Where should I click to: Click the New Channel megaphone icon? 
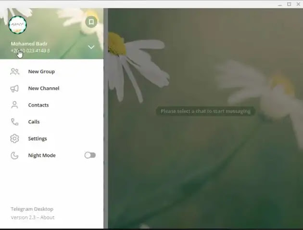pos(14,89)
